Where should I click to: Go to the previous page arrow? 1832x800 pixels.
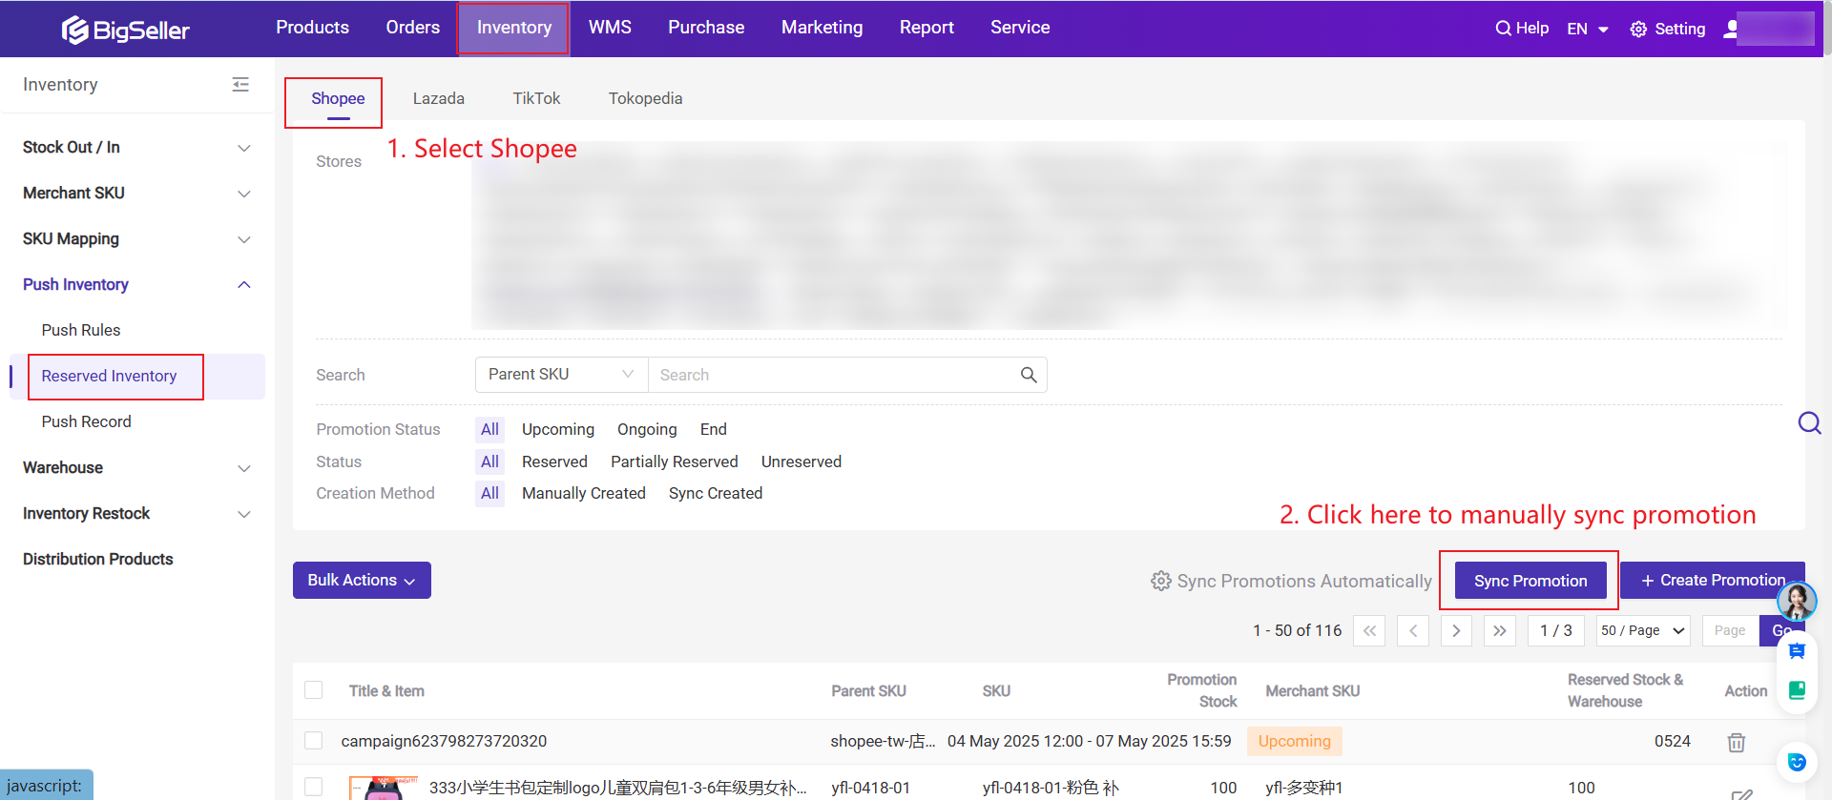pyautogui.click(x=1413, y=630)
